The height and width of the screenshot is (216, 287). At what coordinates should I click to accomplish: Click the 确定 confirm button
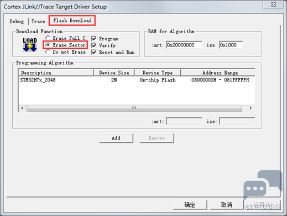point(190,205)
